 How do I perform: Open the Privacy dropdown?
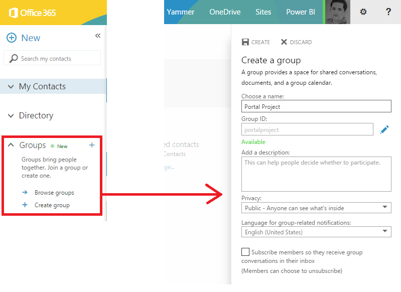click(x=316, y=208)
